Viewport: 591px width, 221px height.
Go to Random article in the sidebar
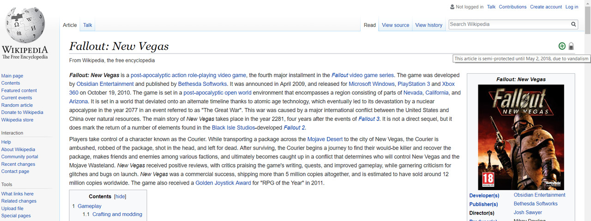tap(17, 105)
